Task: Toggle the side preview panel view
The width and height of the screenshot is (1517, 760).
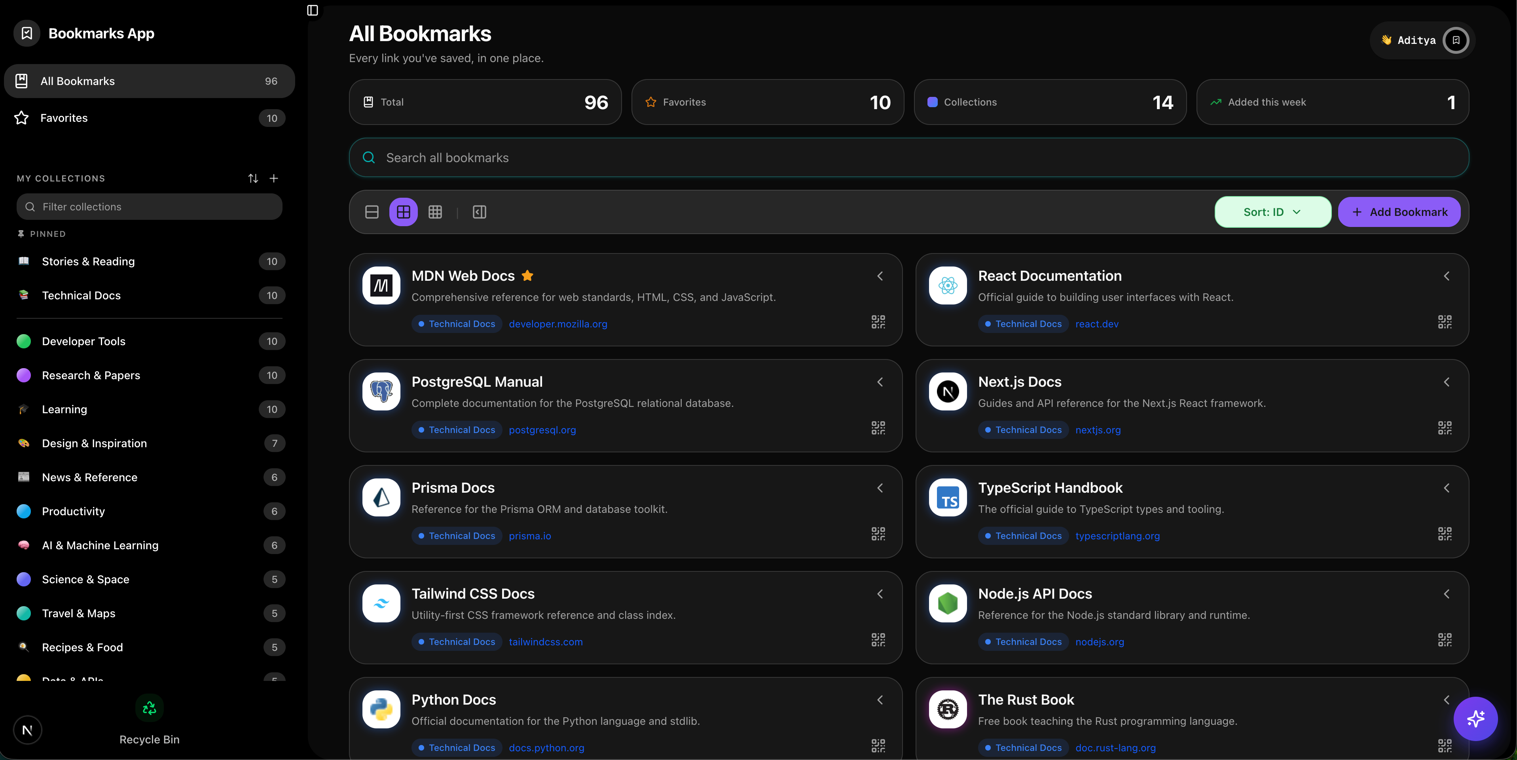Action: point(480,212)
